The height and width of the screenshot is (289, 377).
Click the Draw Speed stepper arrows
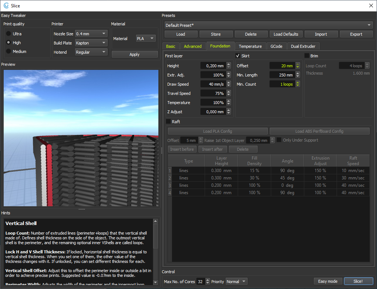pos(229,84)
